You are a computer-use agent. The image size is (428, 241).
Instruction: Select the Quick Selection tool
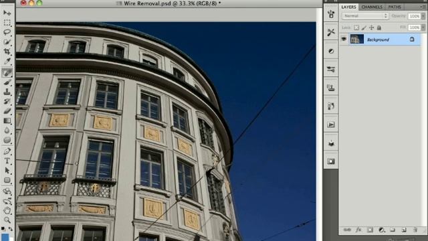[7, 42]
